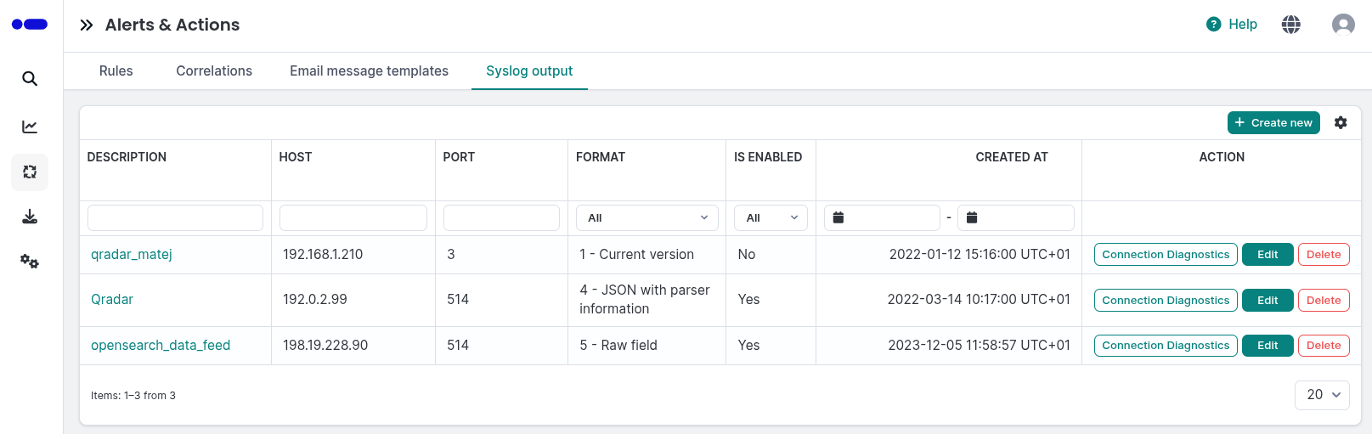Delete the Qradar row at 192.0.2.99

click(x=1324, y=301)
